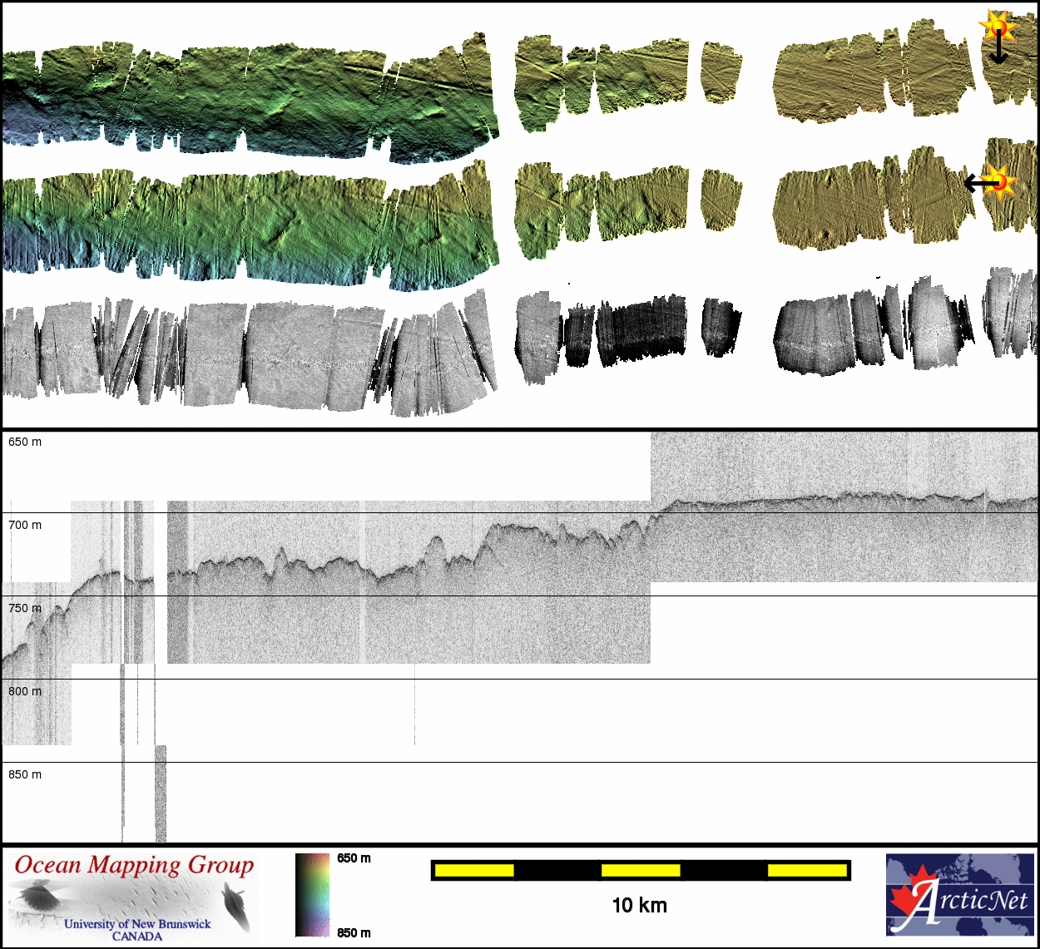
Task: Click the leftmost yellow scale bar segment
Action: tap(474, 871)
